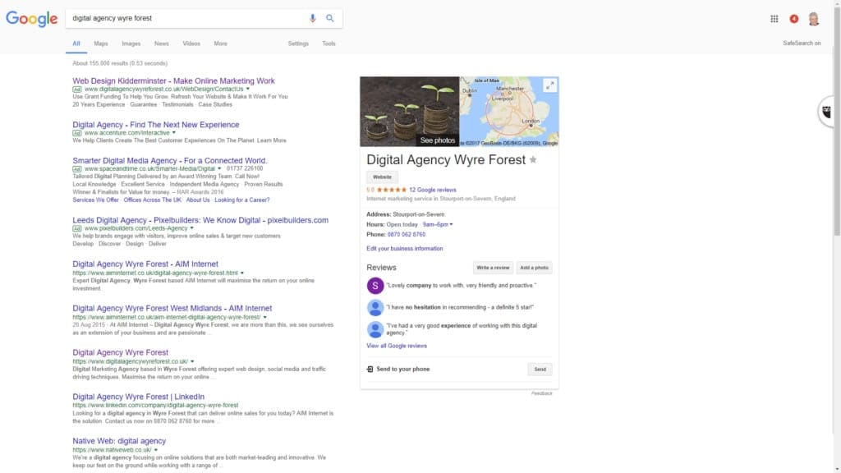
Task: Click the Send to your phone icon
Action: tap(370, 369)
